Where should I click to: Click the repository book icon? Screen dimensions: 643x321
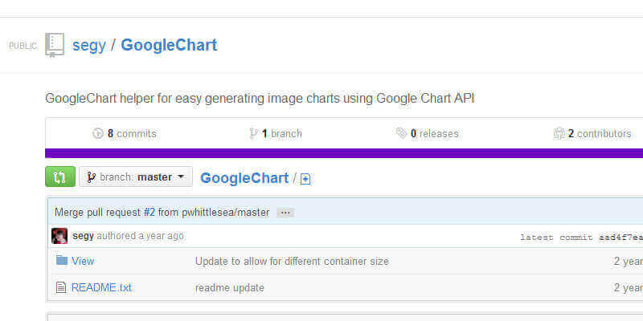(55, 45)
